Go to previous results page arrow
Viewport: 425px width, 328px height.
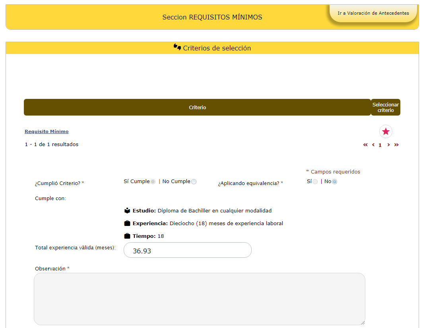[x=373, y=145]
